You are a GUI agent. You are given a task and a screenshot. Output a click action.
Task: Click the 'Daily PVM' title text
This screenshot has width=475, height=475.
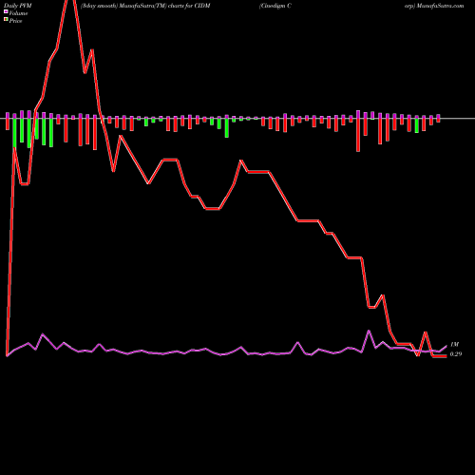[18, 6]
